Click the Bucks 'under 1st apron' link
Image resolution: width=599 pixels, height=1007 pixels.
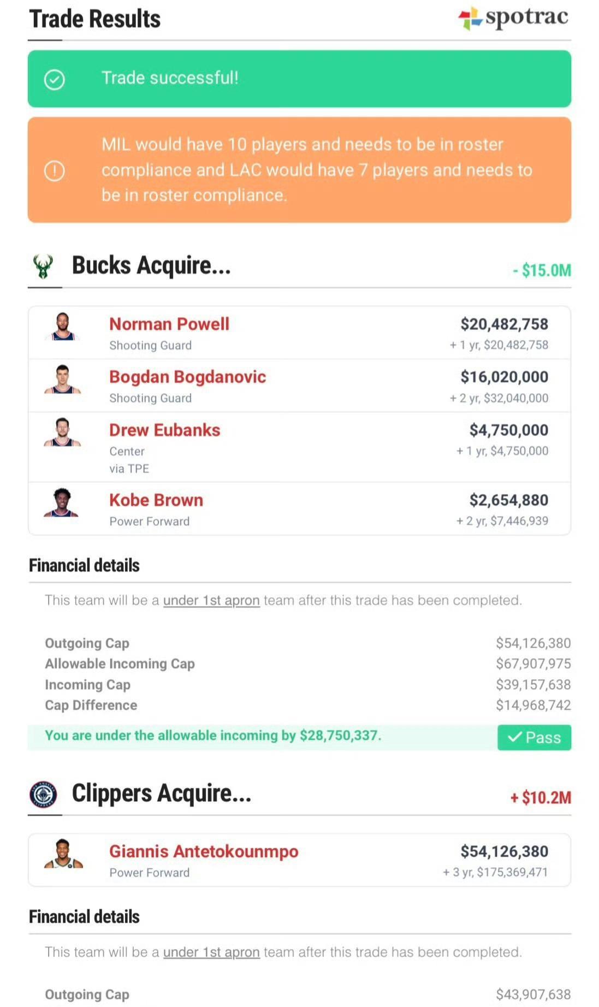211,600
